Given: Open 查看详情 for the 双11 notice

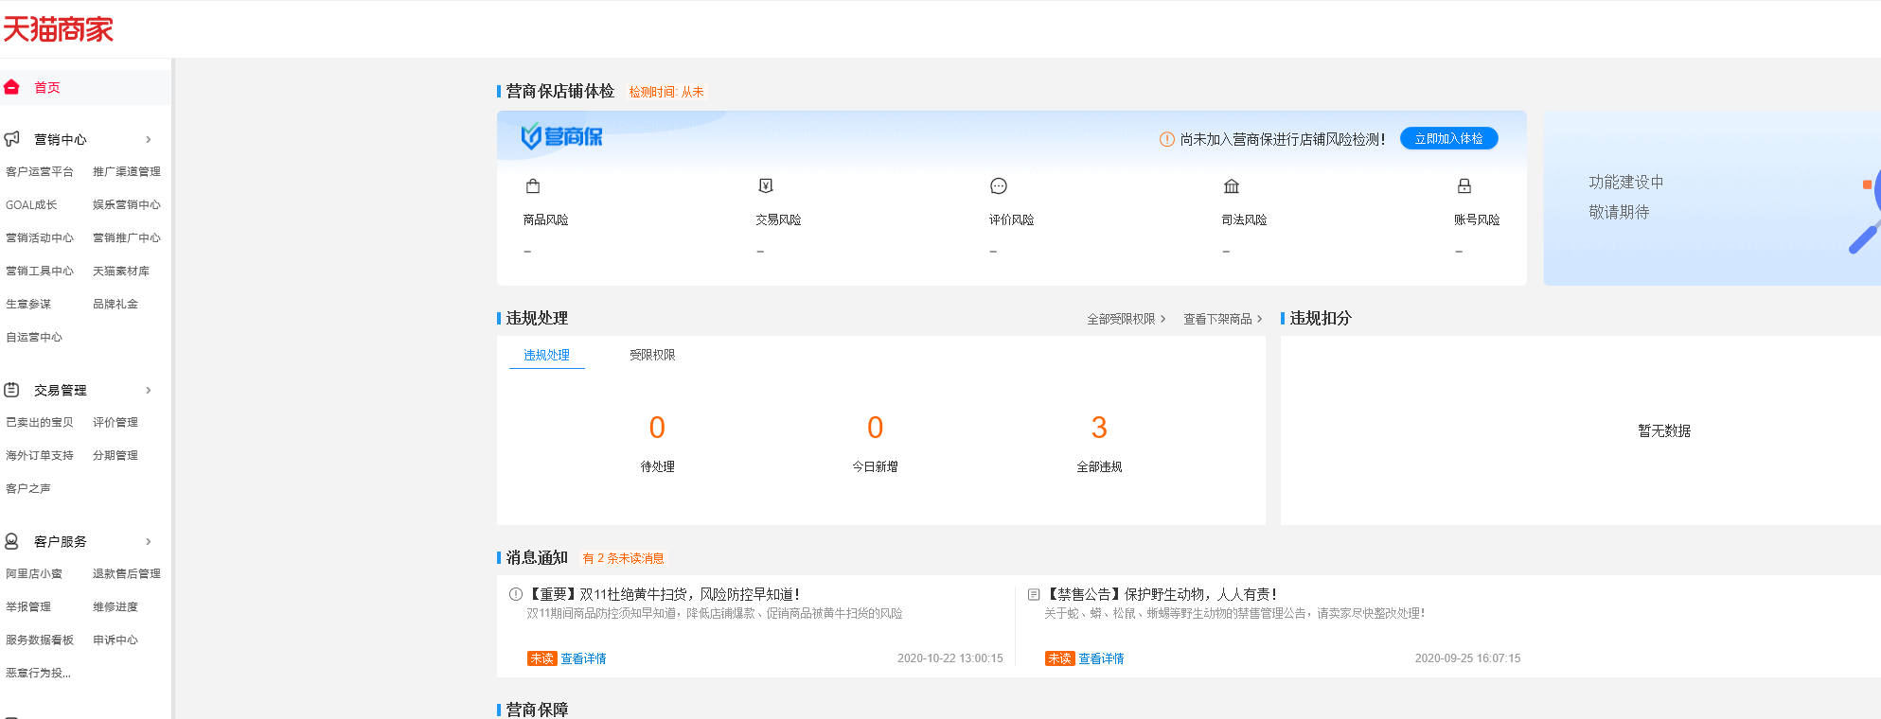Looking at the screenshot, I should (583, 658).
